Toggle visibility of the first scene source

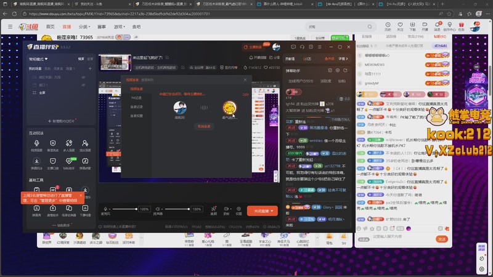tap(83, 78)
